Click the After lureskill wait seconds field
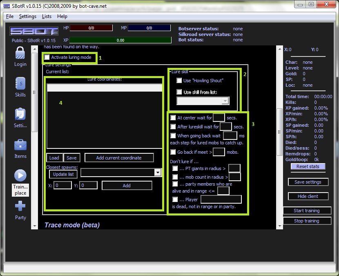339x276 pixels. coord(226,126)
